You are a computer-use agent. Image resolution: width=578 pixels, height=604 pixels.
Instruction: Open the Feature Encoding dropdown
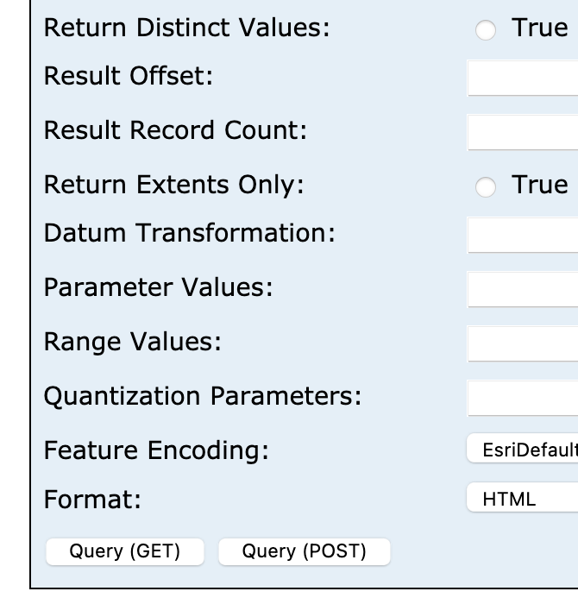pyautogui.click(x=523, y=449)
